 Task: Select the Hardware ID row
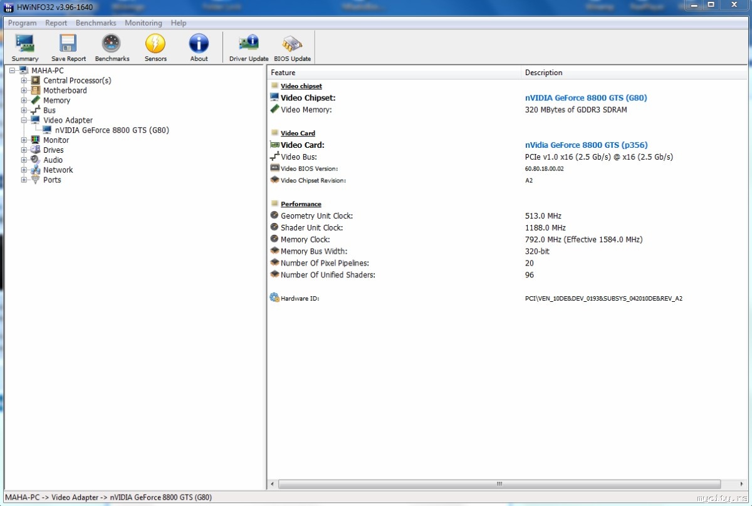click(300, 299)
